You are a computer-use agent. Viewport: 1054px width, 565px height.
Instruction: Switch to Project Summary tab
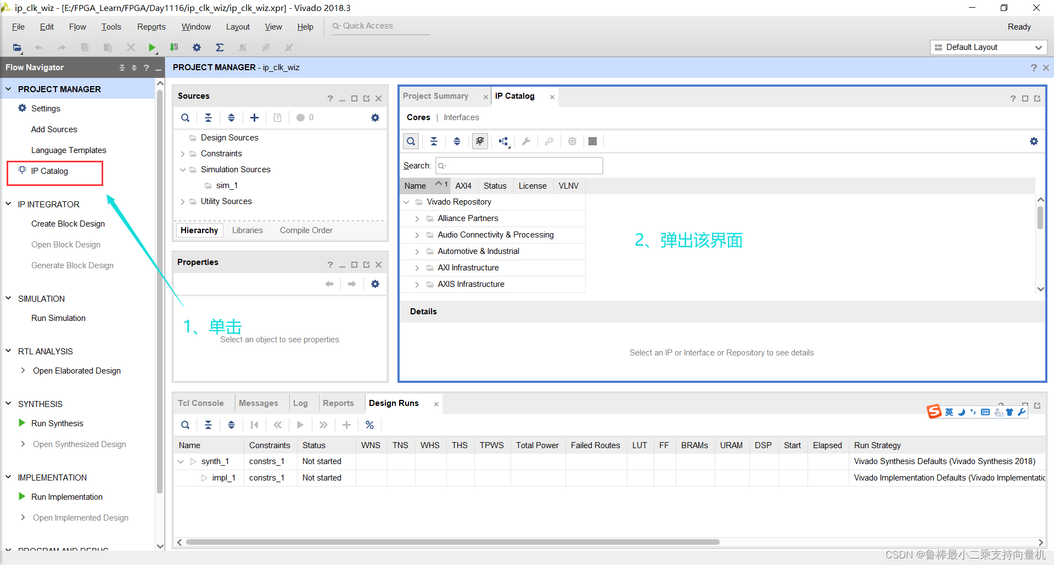pos(436,96)
